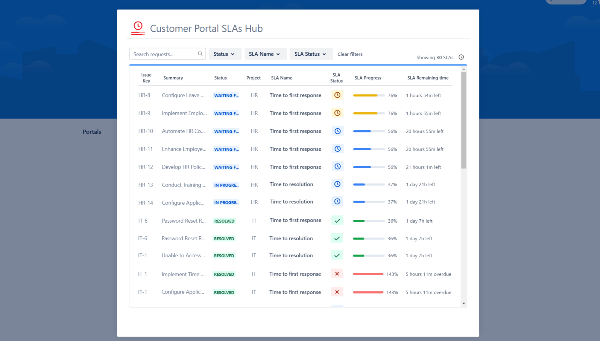Click info icon beside Showing 30 SLAs

(x=461, y=57)
